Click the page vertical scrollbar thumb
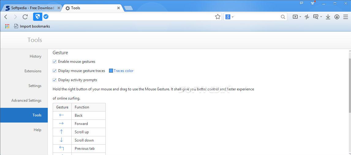The height and width of the screenshot is (155, 351). tap(350, 85)
